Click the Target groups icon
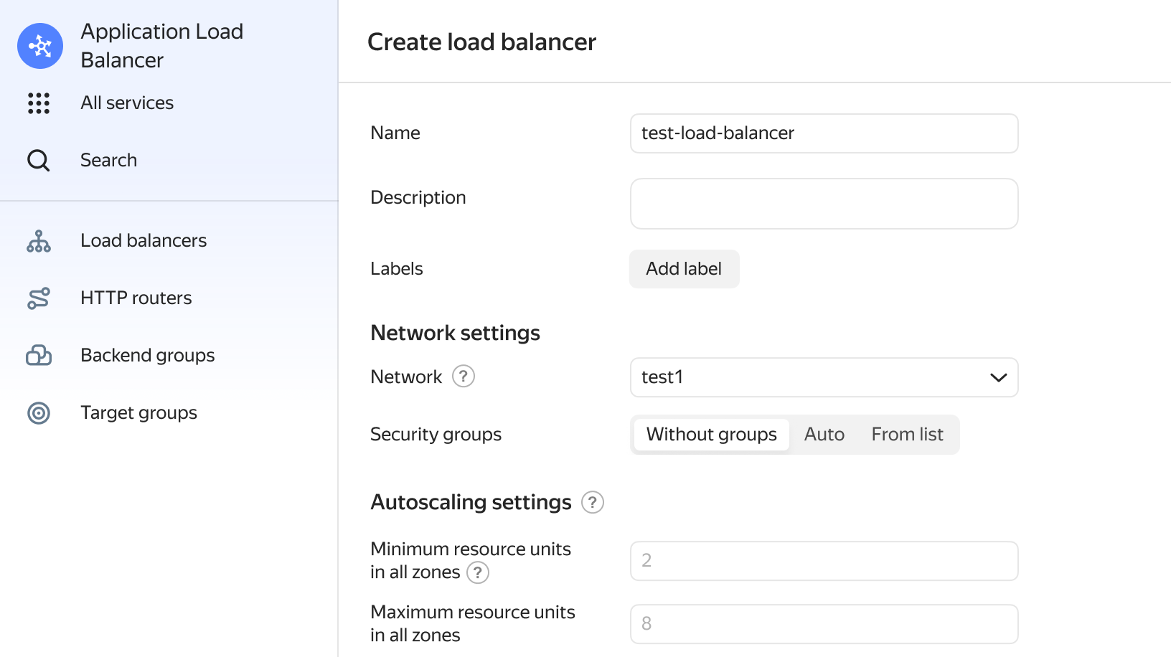This screenshot has width=1171, height=657. pyautogui.click(x=39, y=413)
